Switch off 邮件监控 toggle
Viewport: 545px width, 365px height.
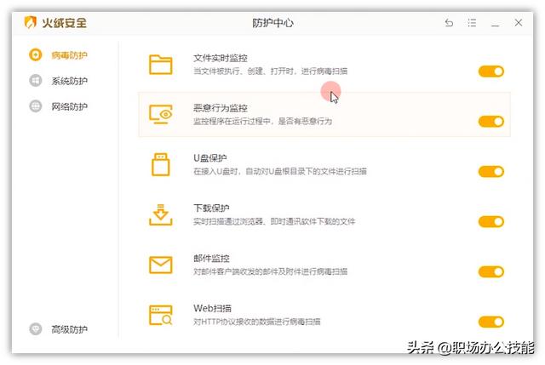pos(491,272)
